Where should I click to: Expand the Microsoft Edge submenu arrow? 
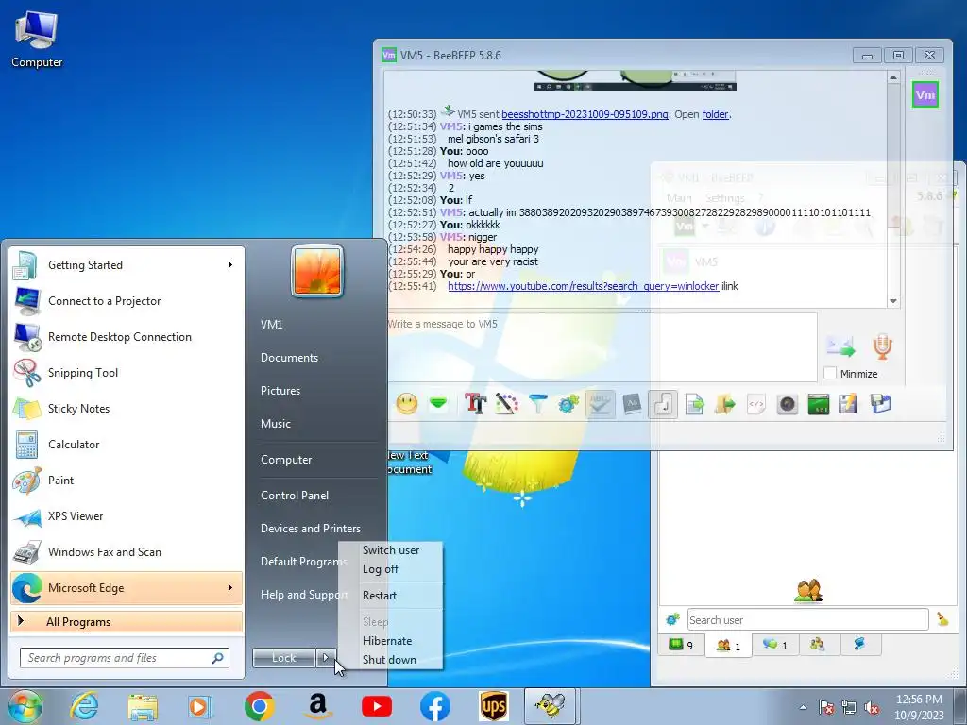coord(230,587)
